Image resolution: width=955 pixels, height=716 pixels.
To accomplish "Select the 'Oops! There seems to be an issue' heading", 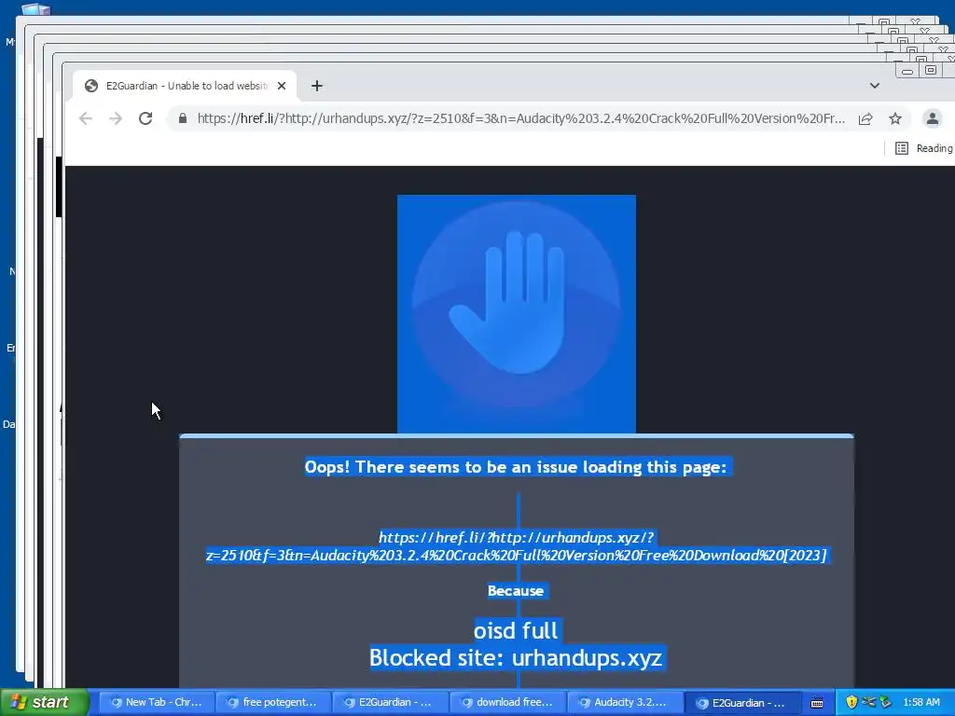I will pyautogui.click(x=515, y=467).
